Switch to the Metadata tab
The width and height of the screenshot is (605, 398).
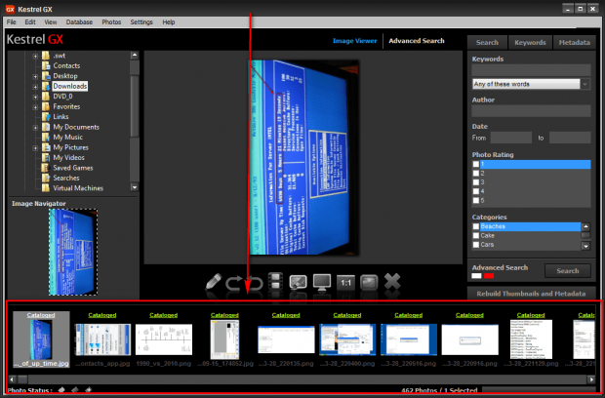[573, 43]
